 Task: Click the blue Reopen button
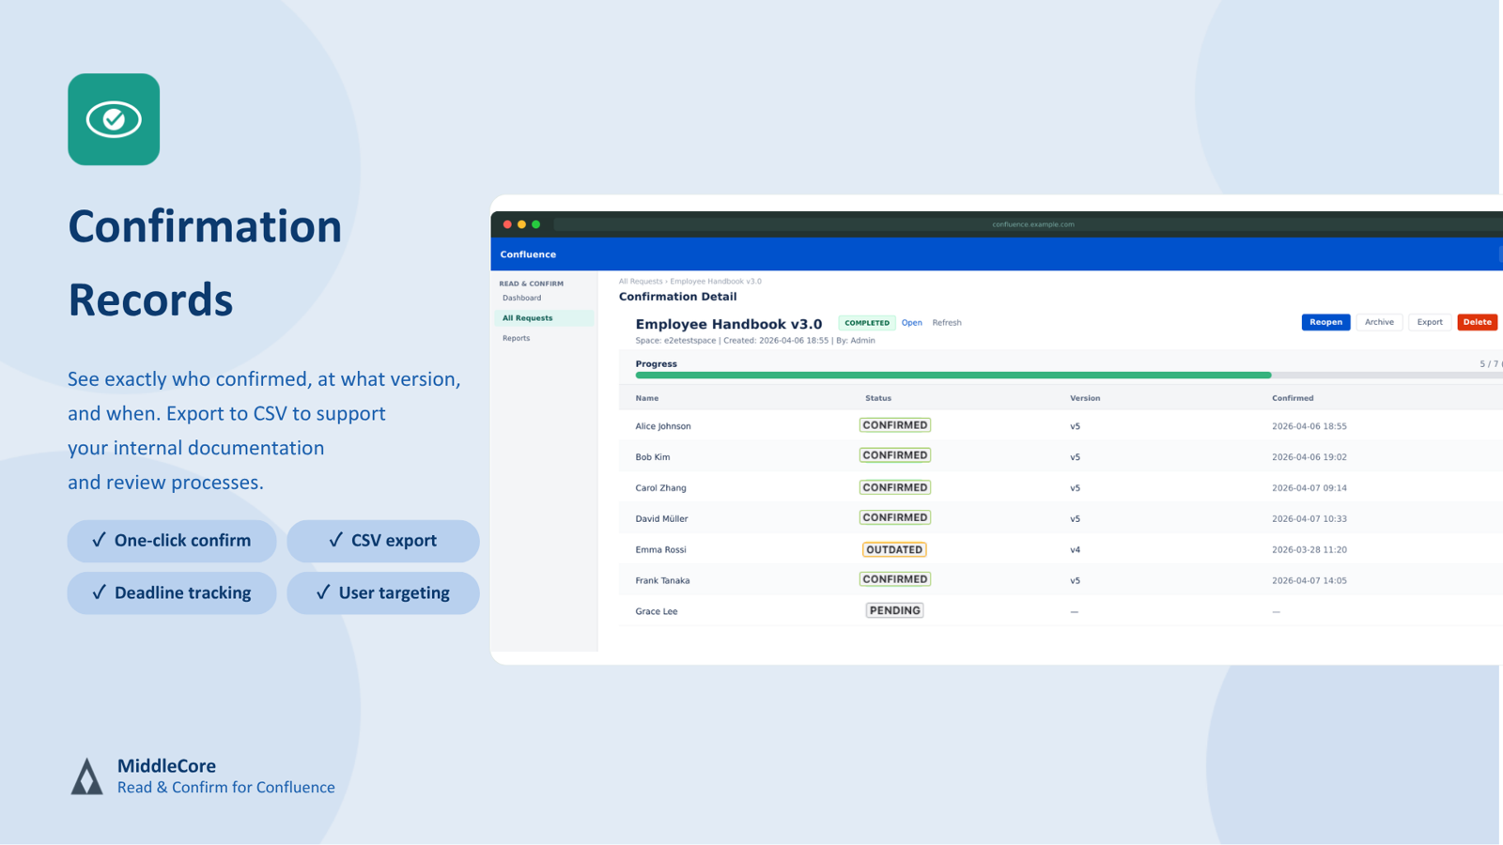point(1325,322)
